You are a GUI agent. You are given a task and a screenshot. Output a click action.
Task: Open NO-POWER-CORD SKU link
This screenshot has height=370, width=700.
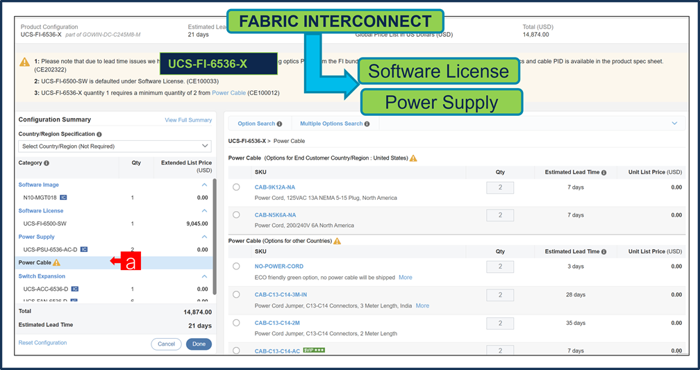tap(278, 267)
